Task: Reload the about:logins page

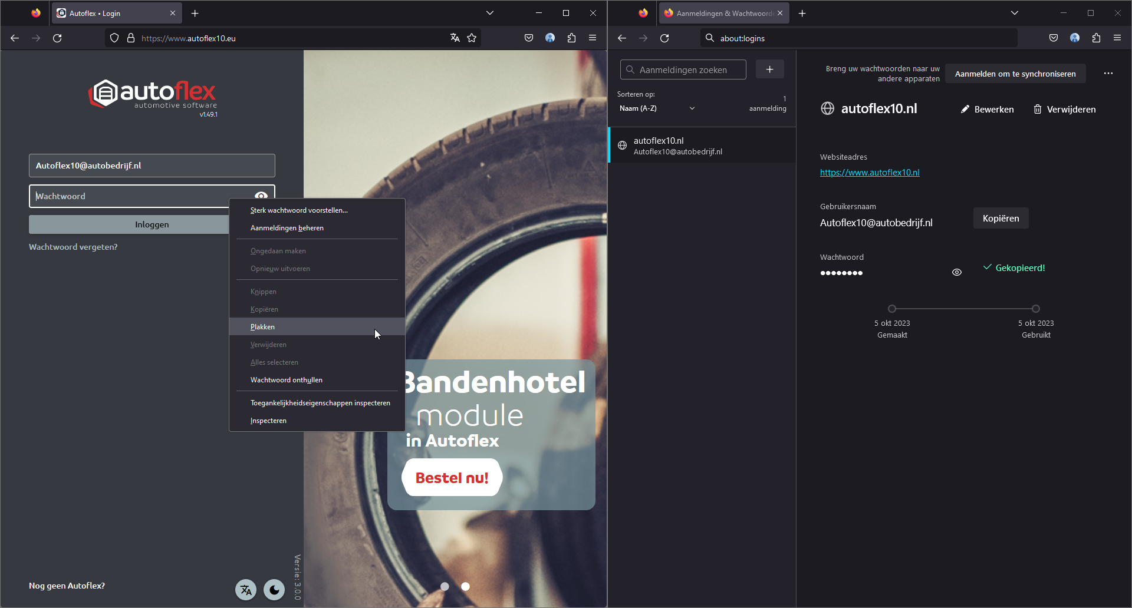Action: [x=664, y=38]
